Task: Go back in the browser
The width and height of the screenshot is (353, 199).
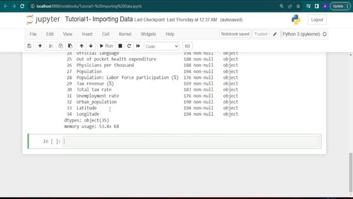Action: [x=6, y=6]
